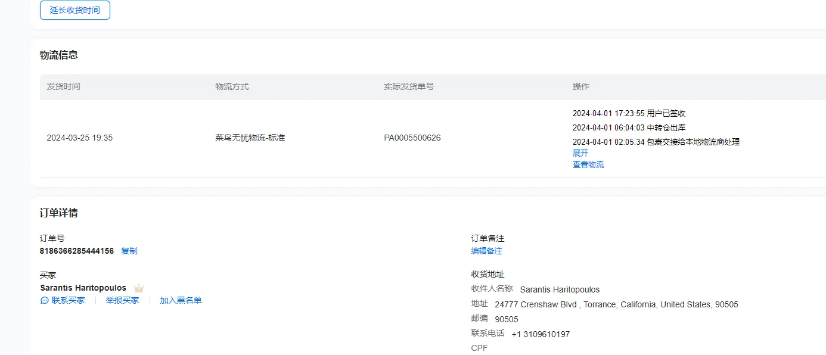Select phone number +1 3109610197
826x355 pixels.
click(541, 334)
